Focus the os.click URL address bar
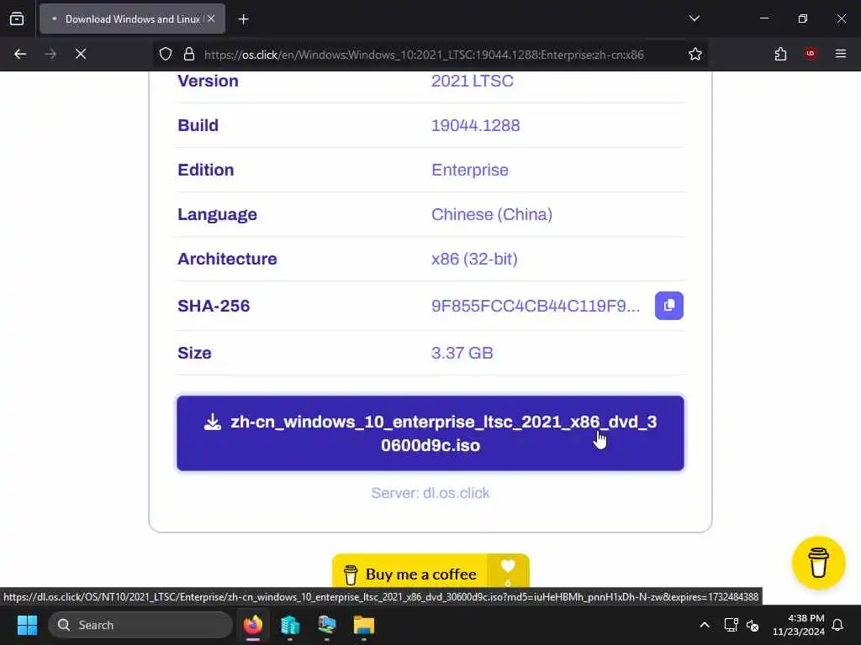This screenshot has height=645, width=861. point(424,55)
